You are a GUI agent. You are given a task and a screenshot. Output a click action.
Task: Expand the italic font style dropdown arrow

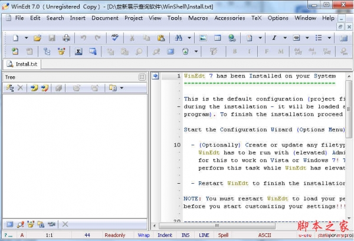[285, 38]
